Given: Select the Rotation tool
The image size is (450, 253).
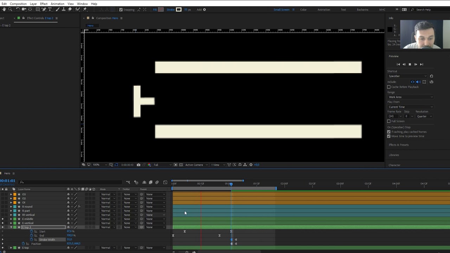Looking at the screenshot, I should click(18, 9).
